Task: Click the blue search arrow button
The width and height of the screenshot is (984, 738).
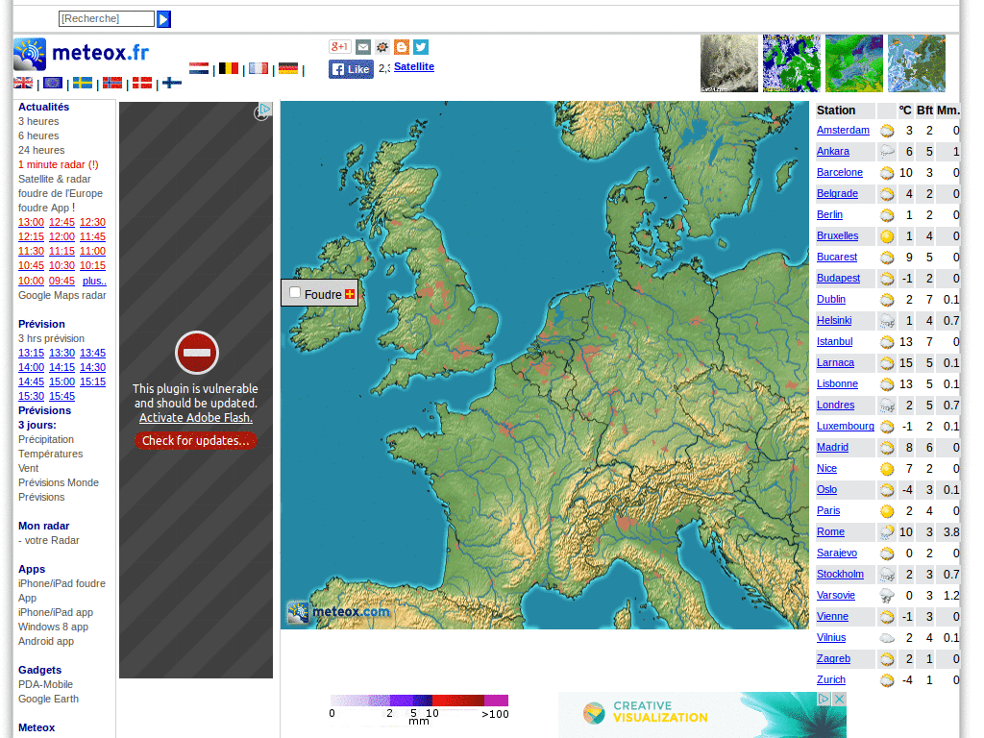Action: (x=163, y=19)
